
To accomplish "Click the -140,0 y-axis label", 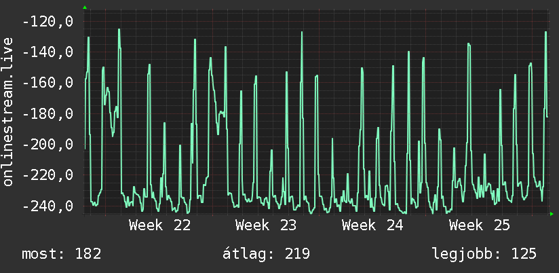I will 47,52.
